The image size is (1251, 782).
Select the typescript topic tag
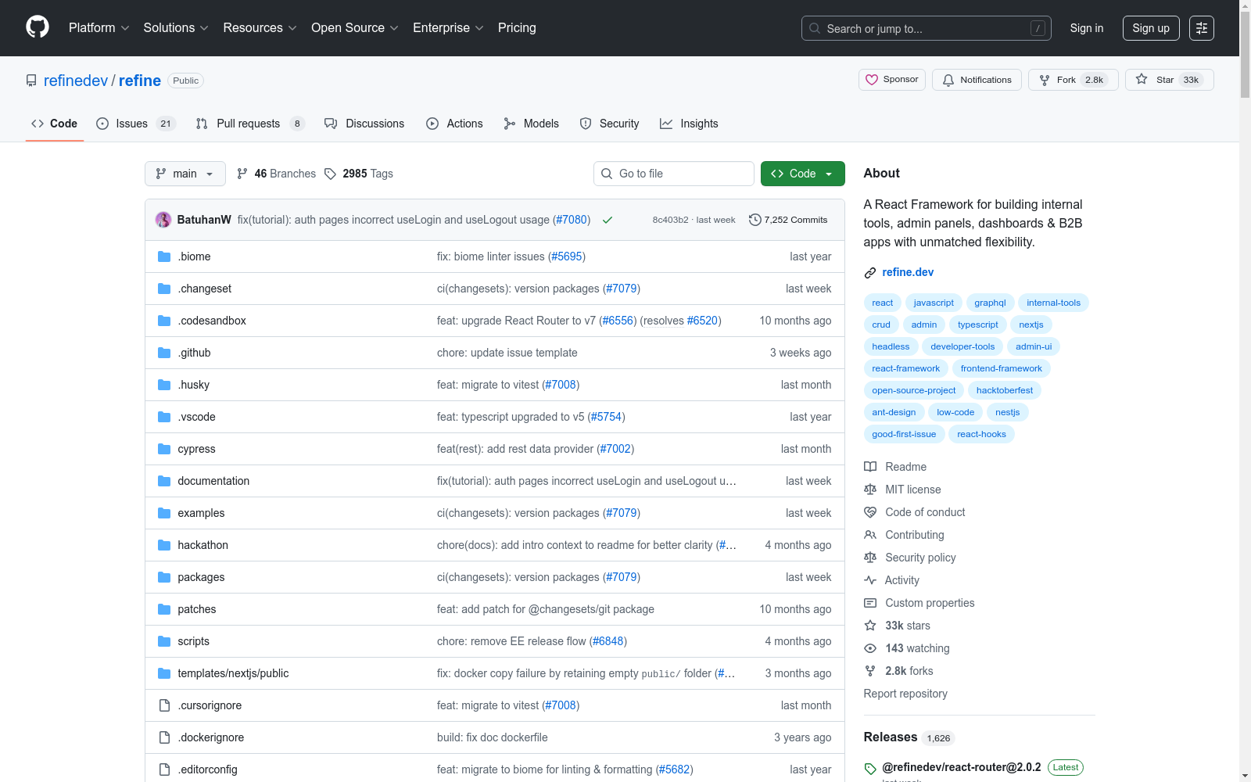pyautogui.click(x=977, y=325)
